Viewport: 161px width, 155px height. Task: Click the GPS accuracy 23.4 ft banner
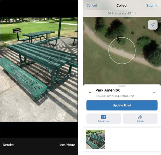(x=122, y=13)
